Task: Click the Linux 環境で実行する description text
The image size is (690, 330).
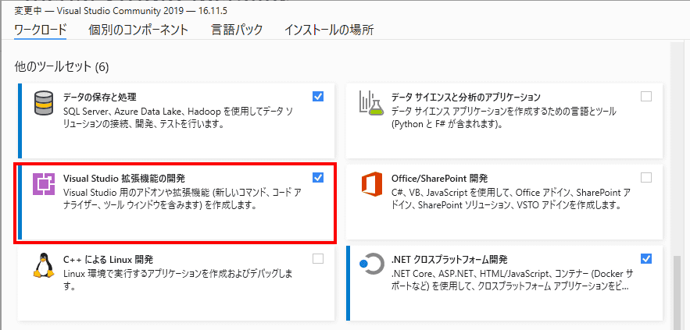Action: point(178,280)
